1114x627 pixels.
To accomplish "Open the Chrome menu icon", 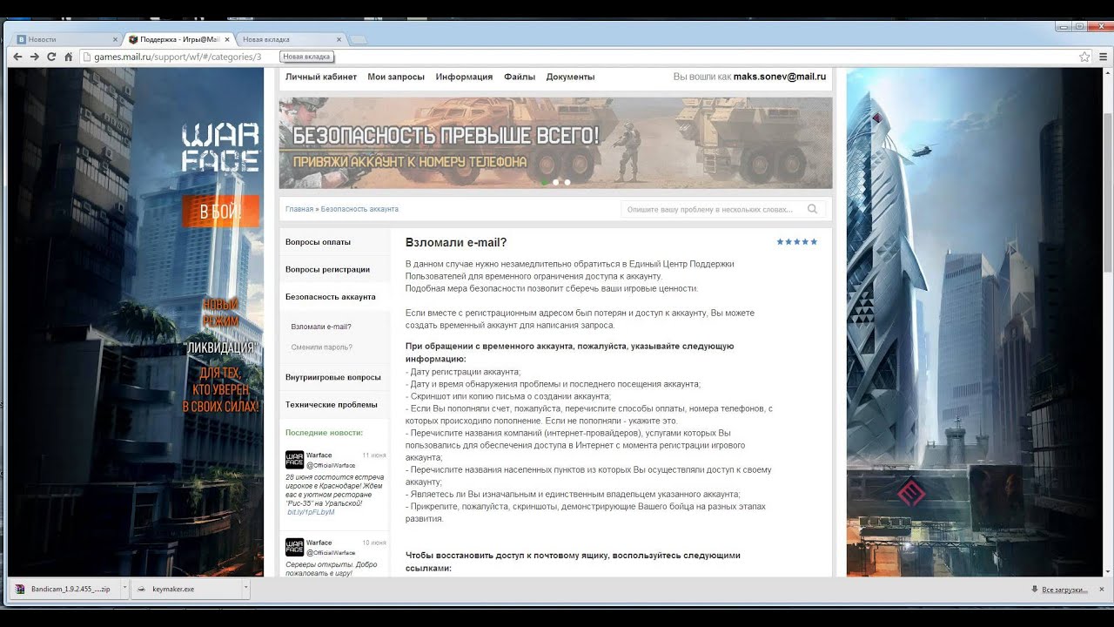I will click(x=1103, y=57).
